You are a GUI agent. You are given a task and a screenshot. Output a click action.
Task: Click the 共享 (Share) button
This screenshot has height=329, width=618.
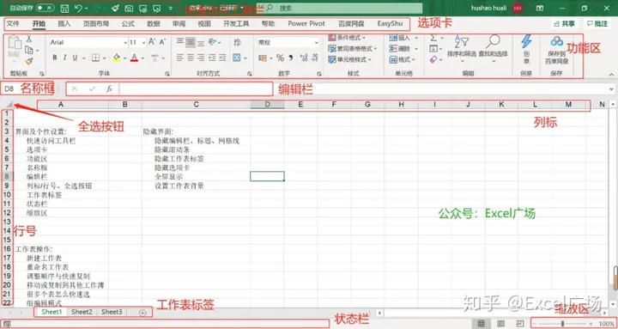(565, 24)
